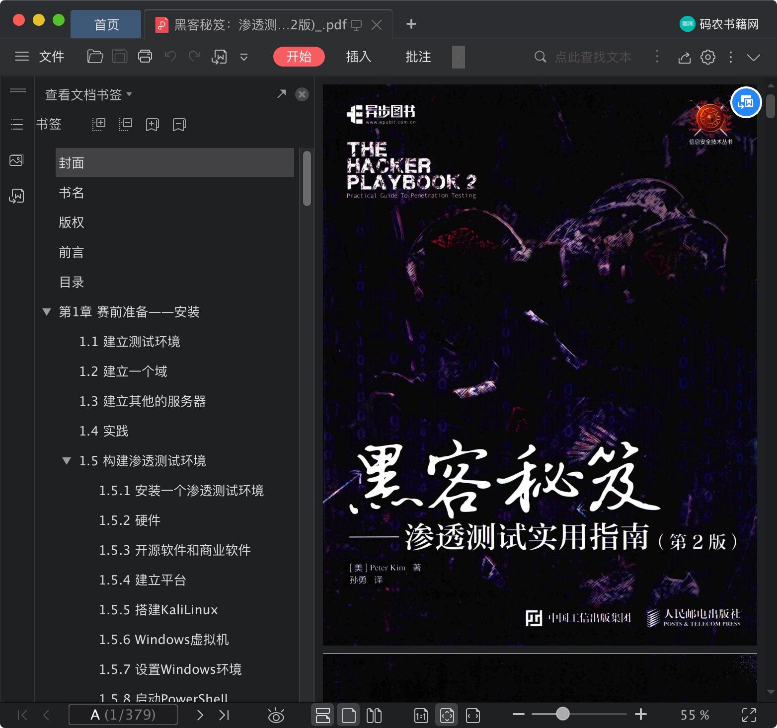Select the 开始 ribbon tab
The width and height of the screenshot is (777, 728).
point(299,57)
